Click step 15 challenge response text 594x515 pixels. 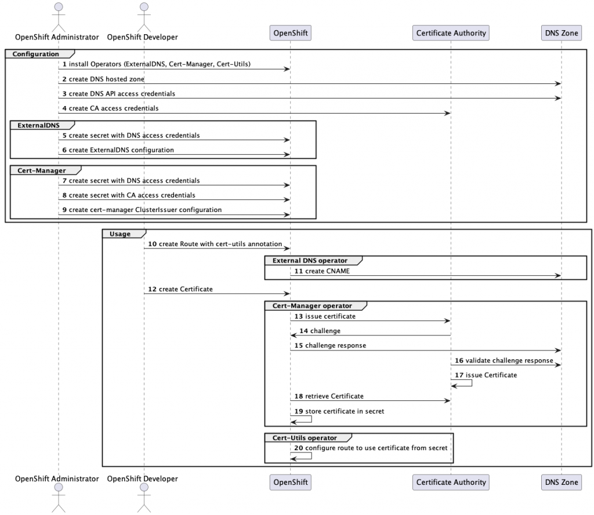[330, 345]
